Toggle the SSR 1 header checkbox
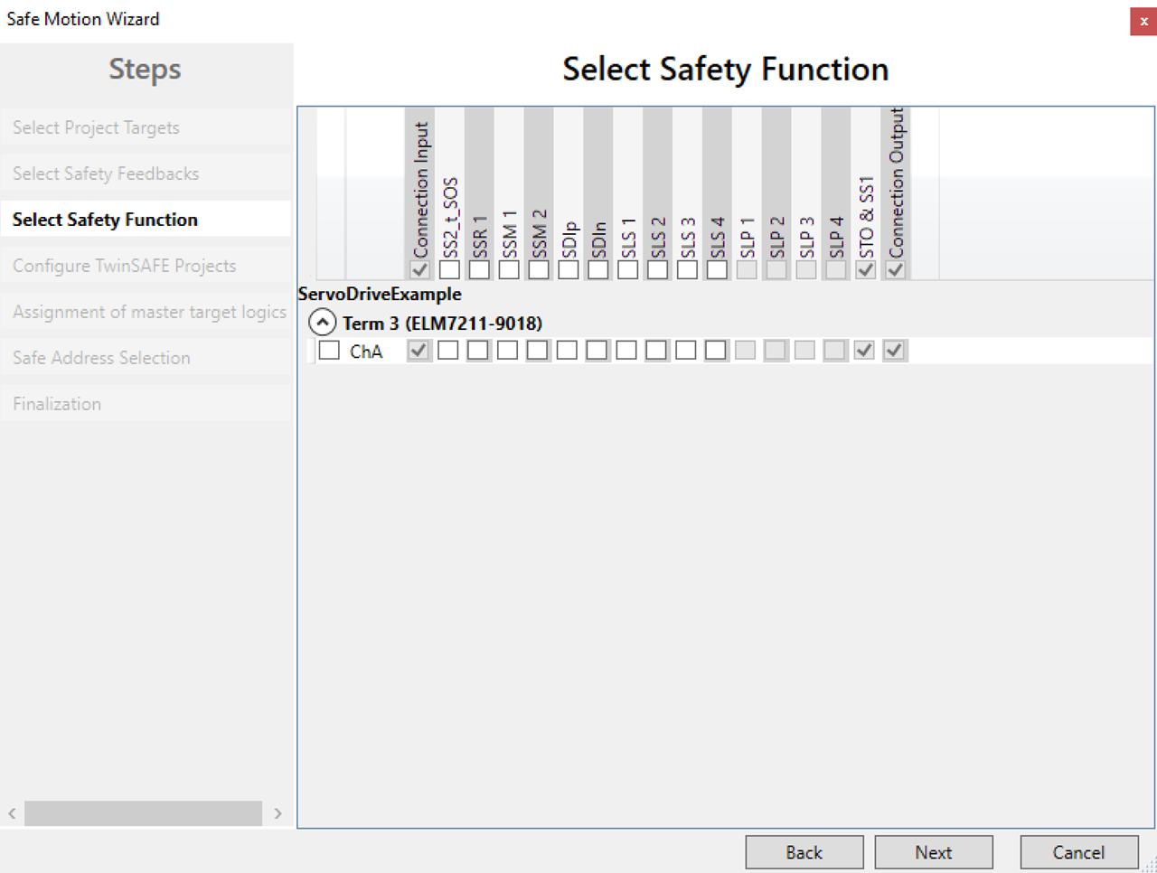1157x873 pixels. [479, 269]
